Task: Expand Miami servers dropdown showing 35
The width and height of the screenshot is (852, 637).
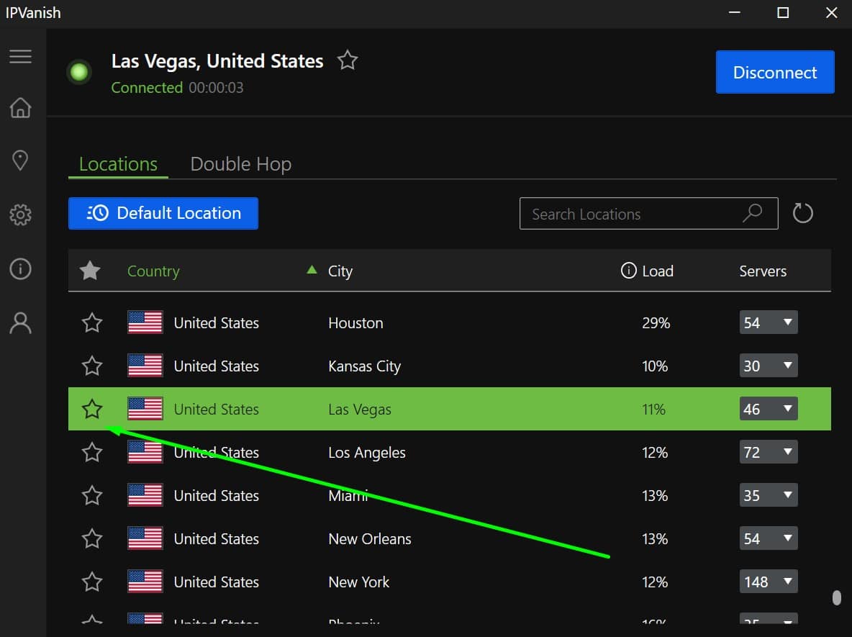Action: [769, 495]
